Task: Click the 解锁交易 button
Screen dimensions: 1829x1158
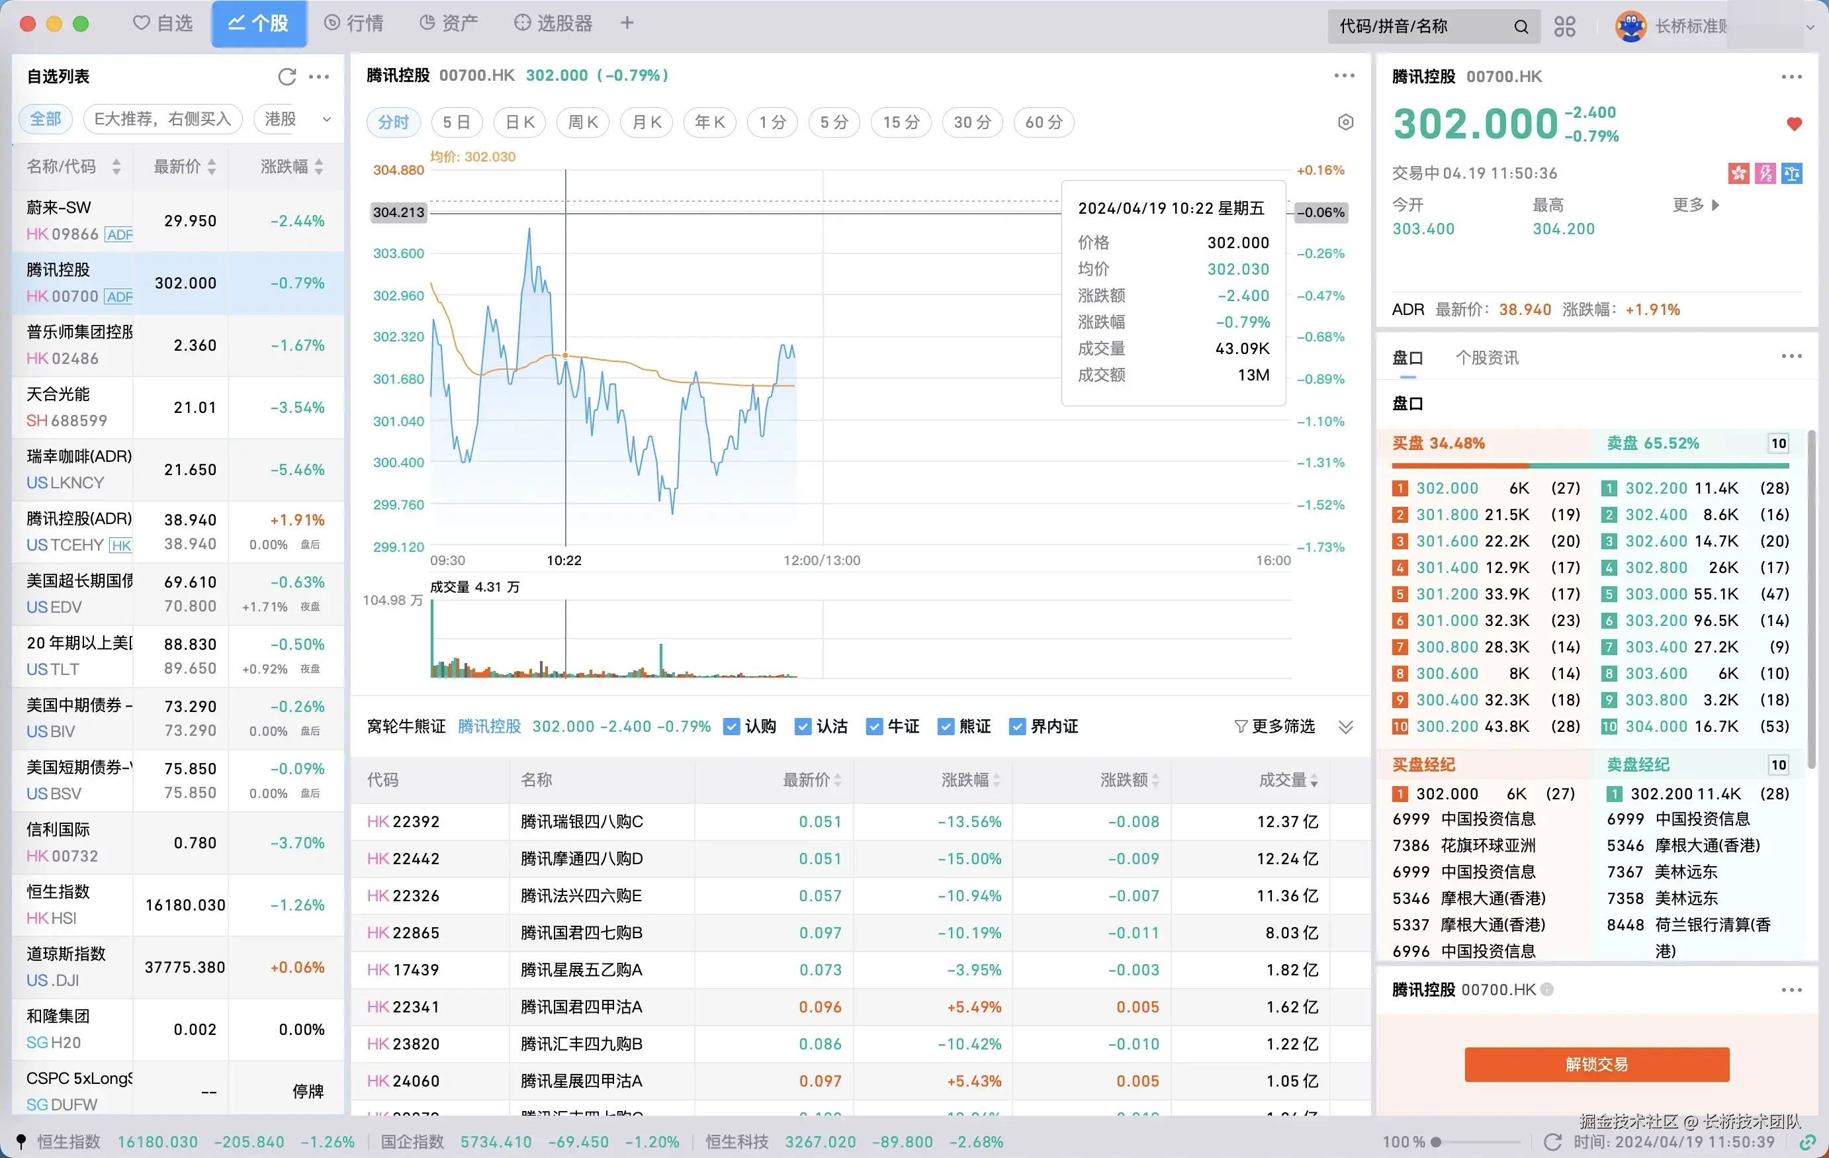Action: tap(1596, 1064)
